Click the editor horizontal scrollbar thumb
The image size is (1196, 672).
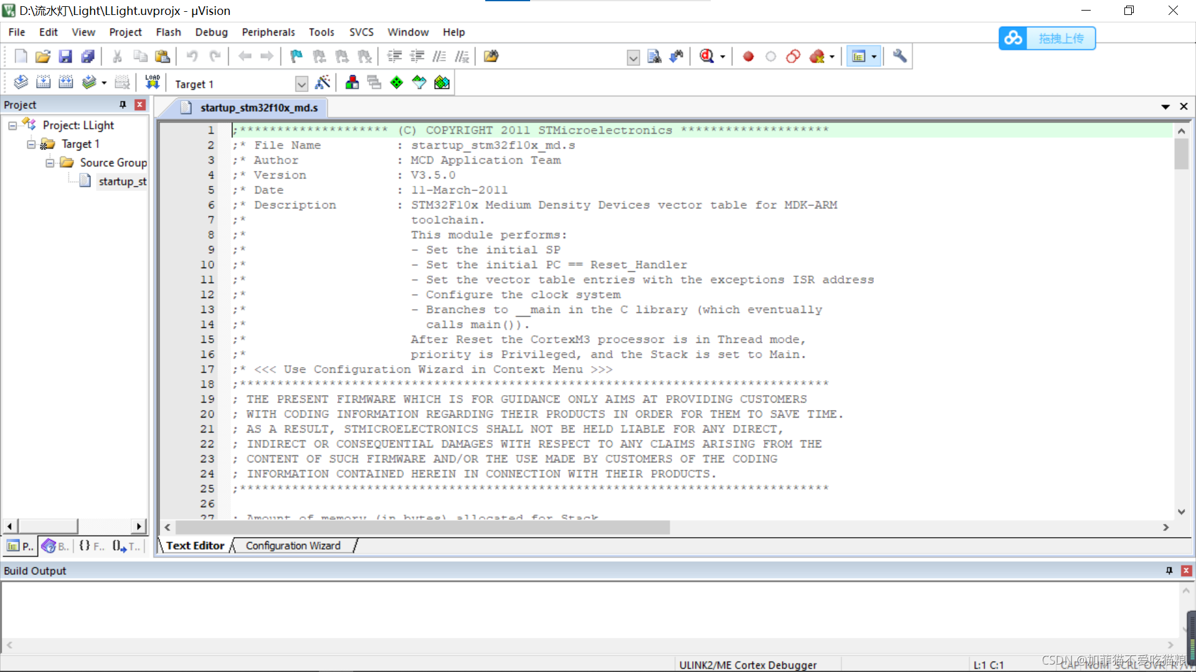424,528
